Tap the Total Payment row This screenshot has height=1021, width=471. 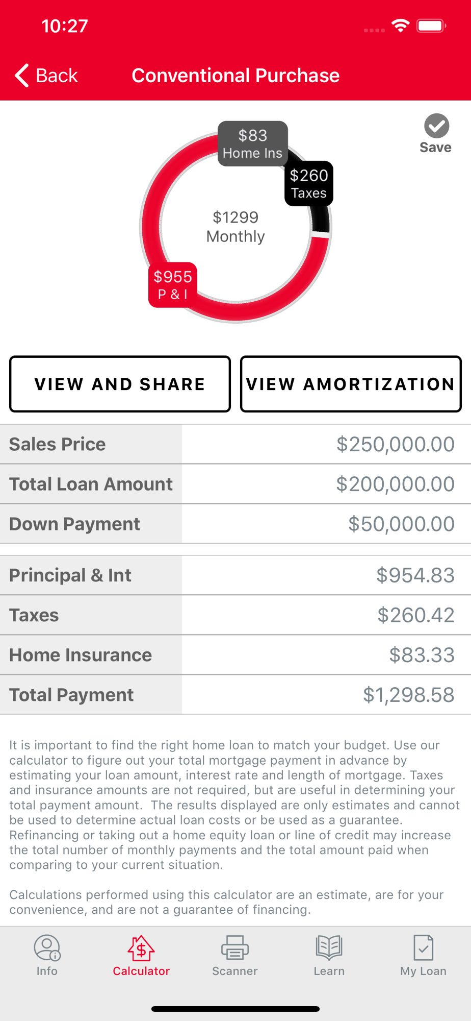coord(235,695)
